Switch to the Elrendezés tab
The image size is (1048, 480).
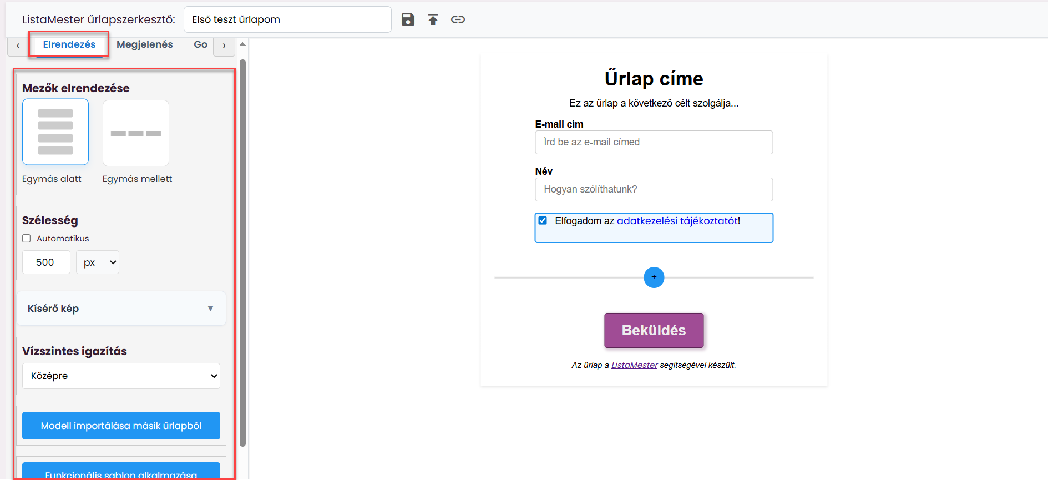point(69,44)
